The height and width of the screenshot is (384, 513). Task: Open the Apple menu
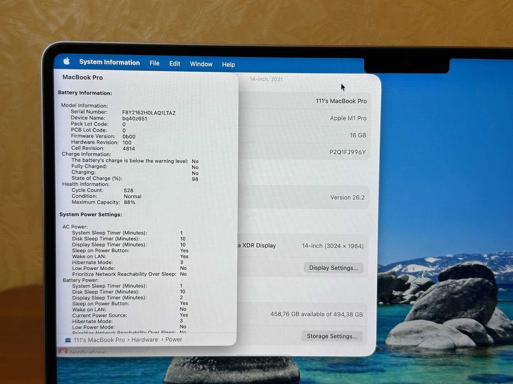(67, 61)
